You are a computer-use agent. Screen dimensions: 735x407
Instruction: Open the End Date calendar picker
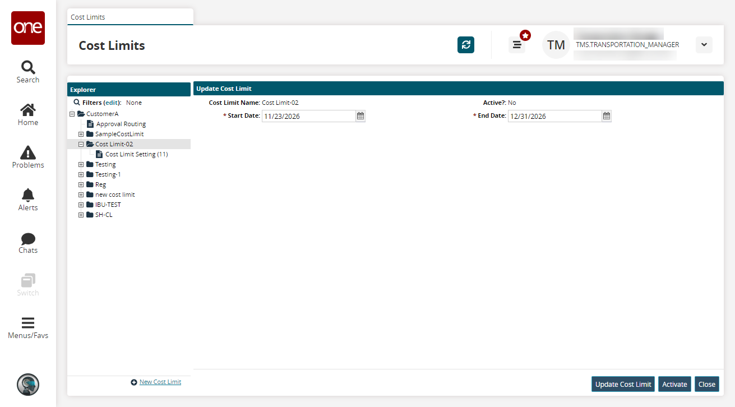(x=607, y=116)
